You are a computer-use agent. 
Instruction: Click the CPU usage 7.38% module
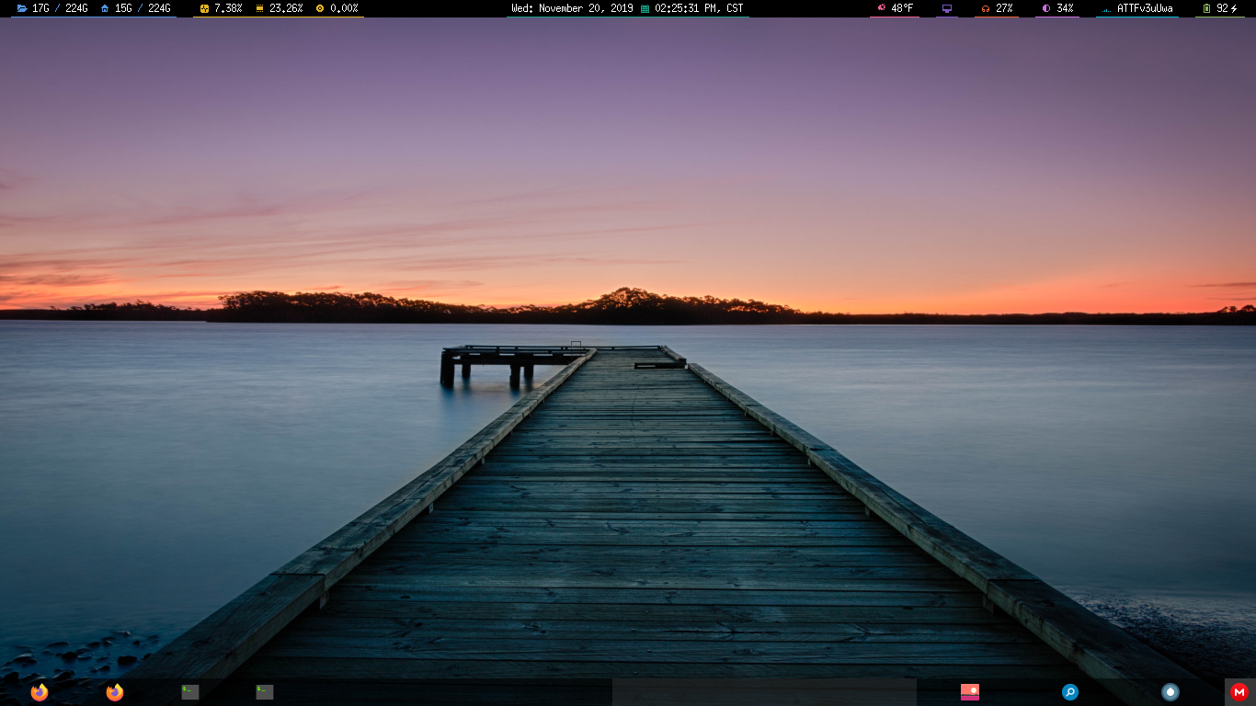(221, 8)
